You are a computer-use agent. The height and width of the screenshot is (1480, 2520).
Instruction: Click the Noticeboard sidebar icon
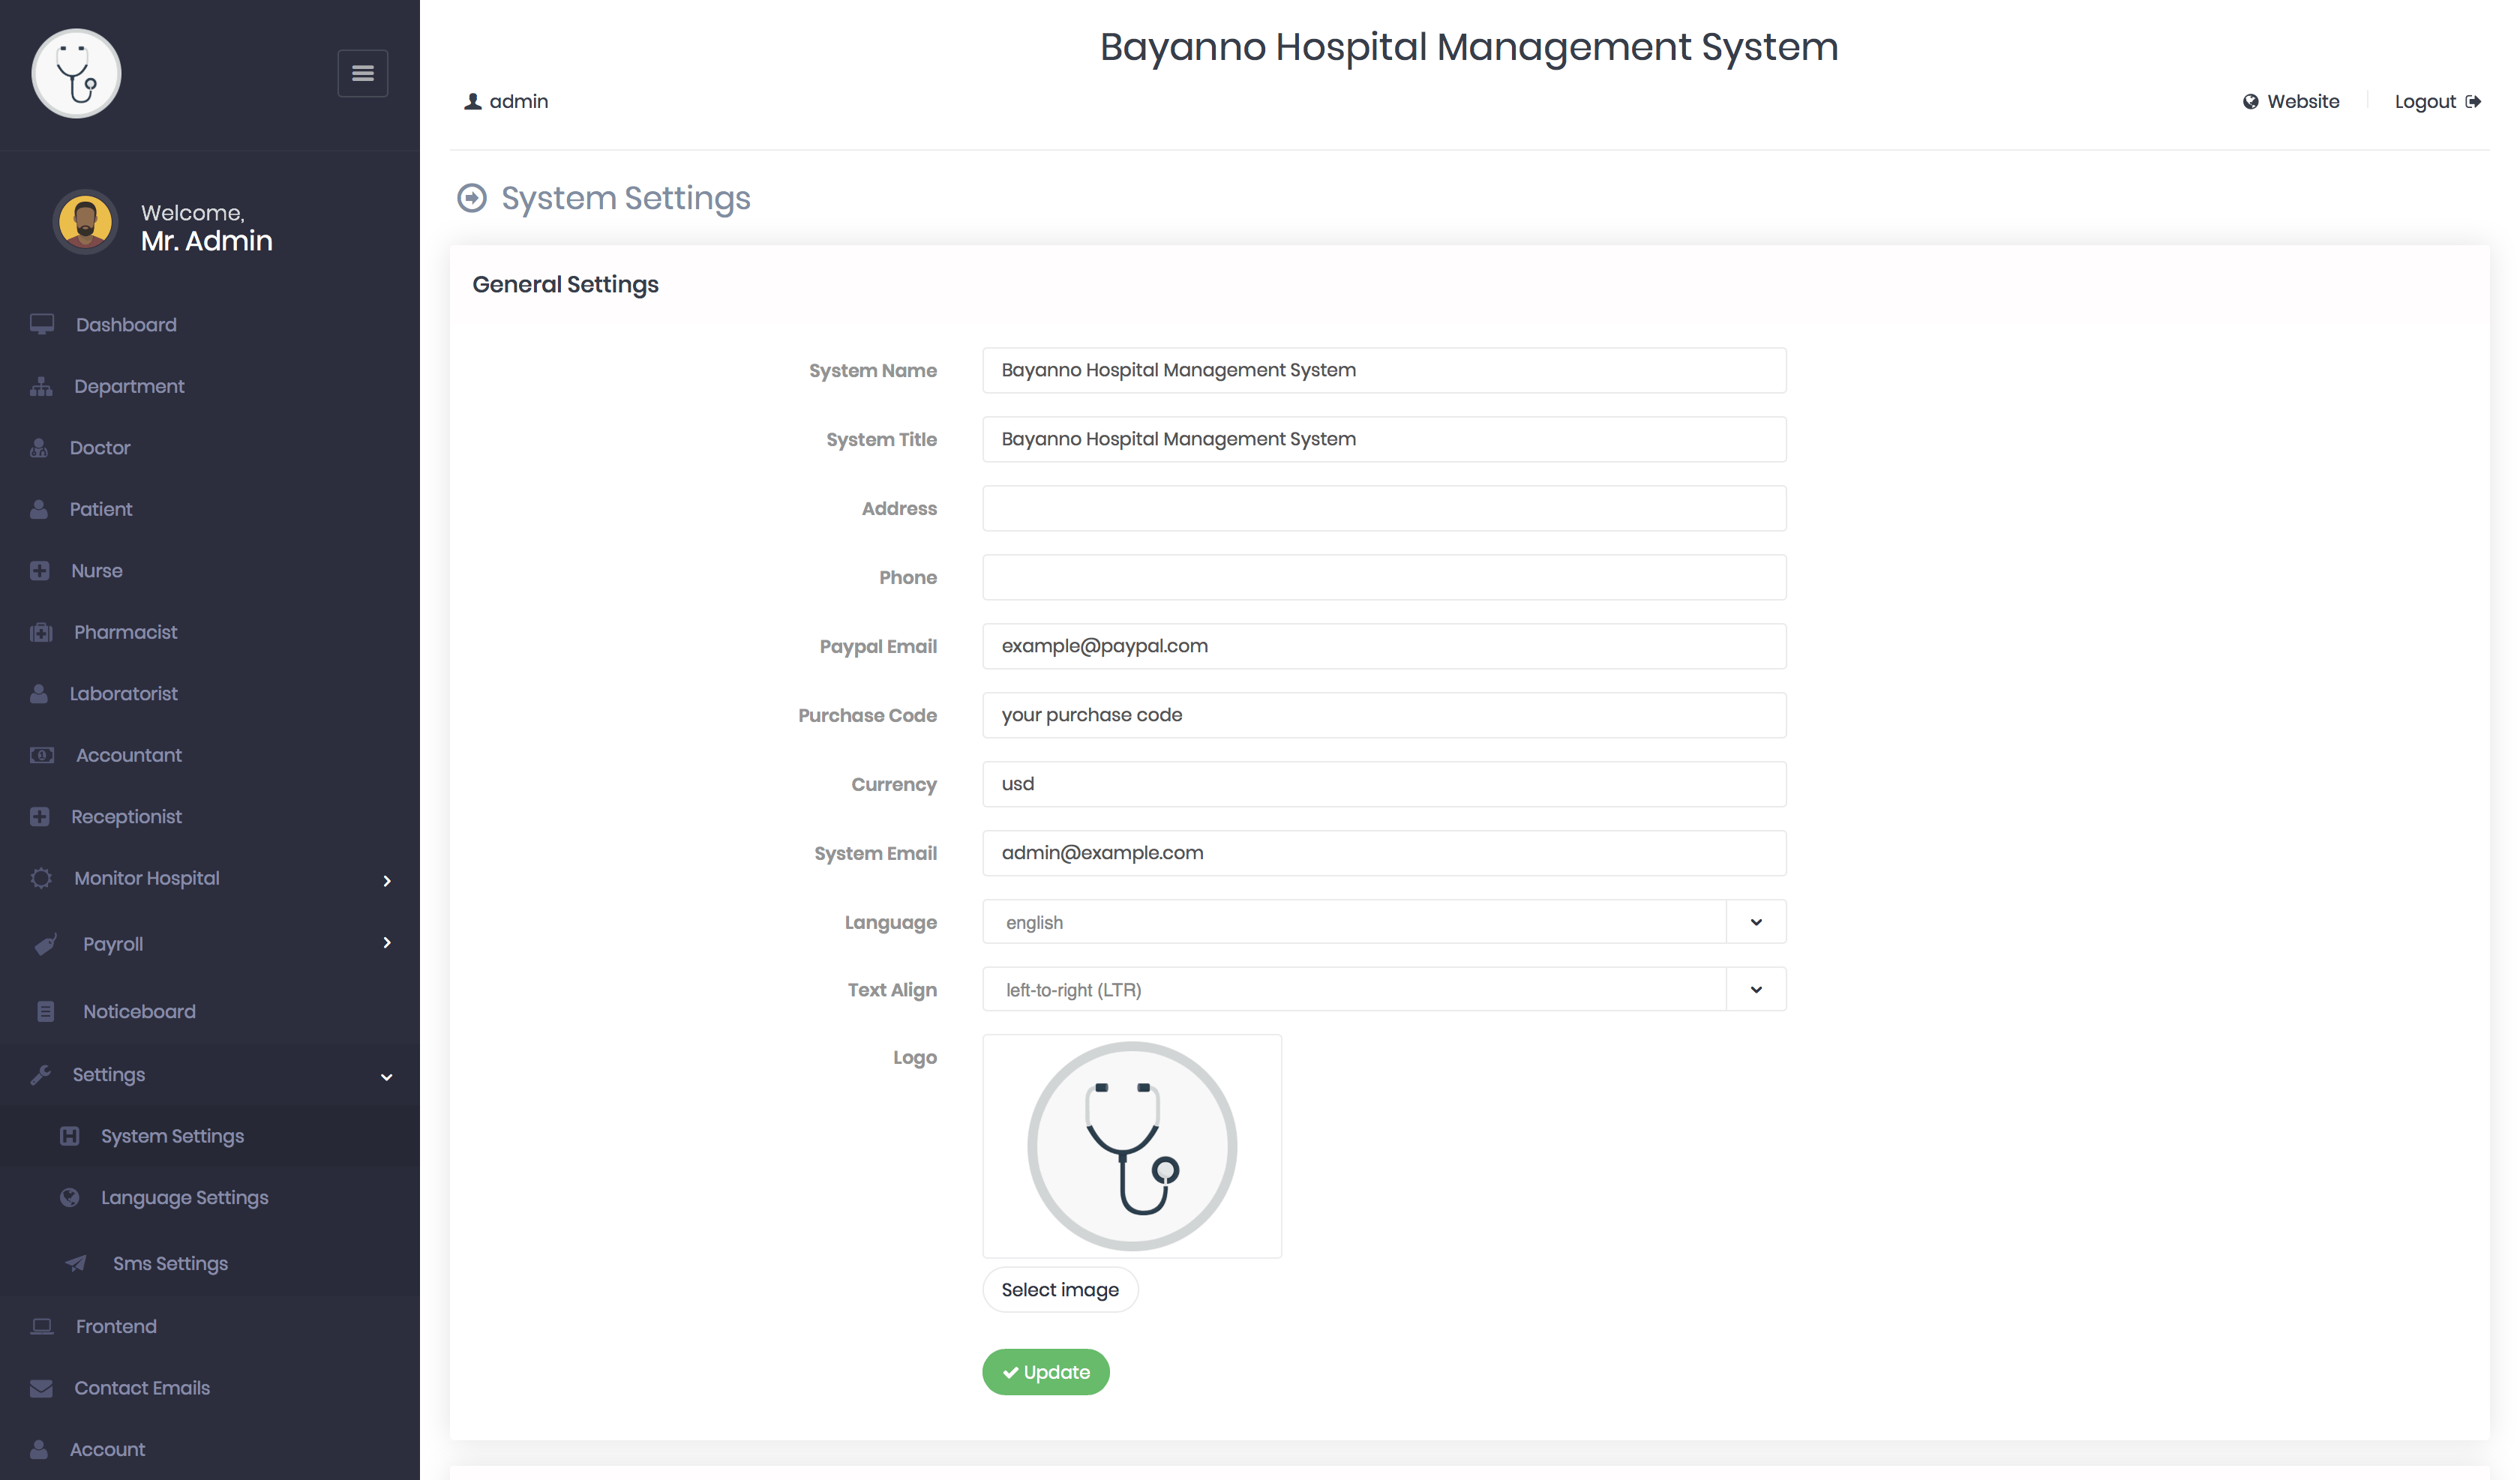[46, 1011]
